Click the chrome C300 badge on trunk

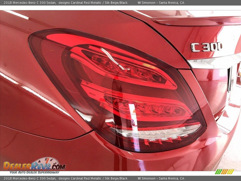(206, 47)
